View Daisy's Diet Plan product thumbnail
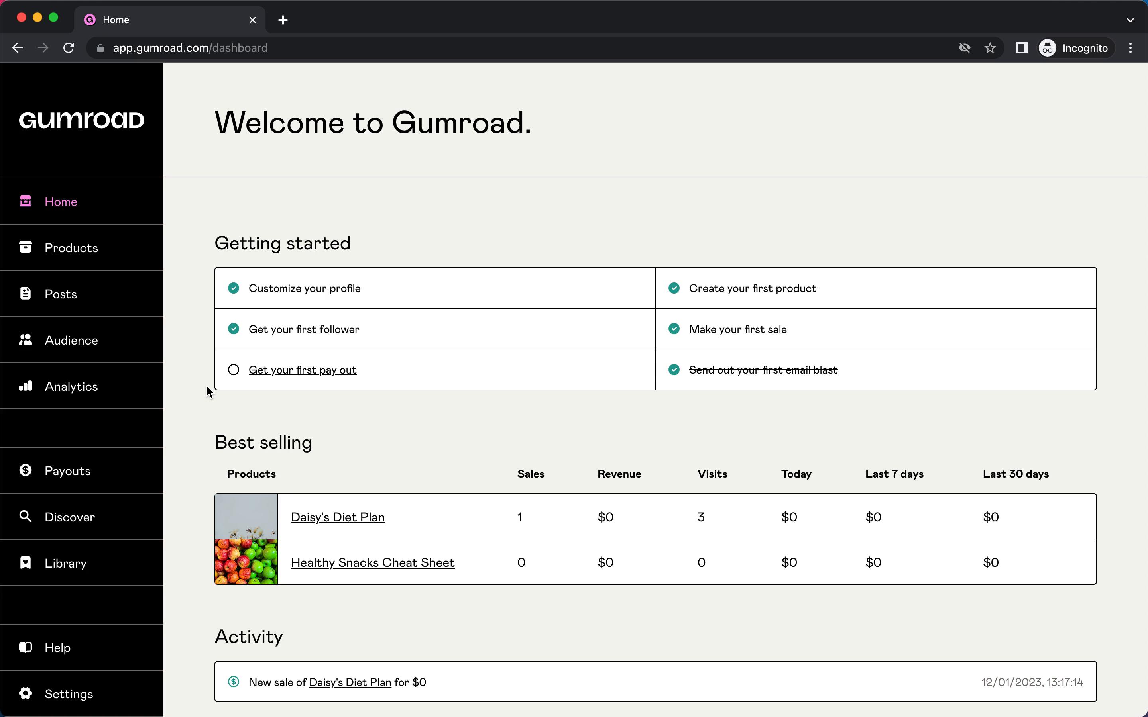Screen dimensions: 1148x717 (246, 515)
